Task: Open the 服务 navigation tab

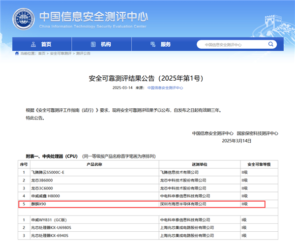Action: pyautogui.click(x=165, y=44)
